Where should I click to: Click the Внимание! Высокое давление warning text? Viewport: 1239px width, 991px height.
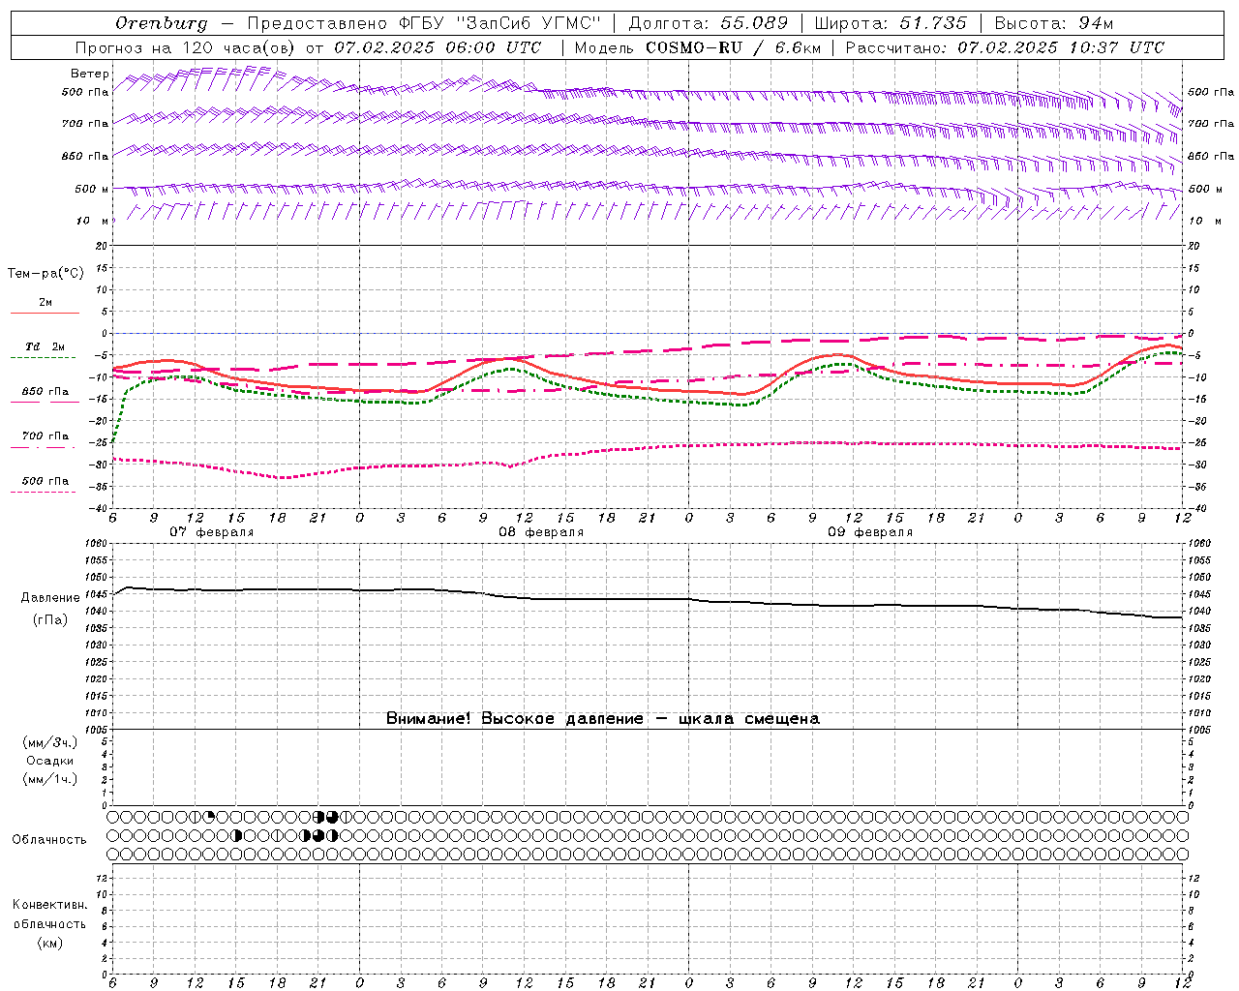tap(603, 718)
